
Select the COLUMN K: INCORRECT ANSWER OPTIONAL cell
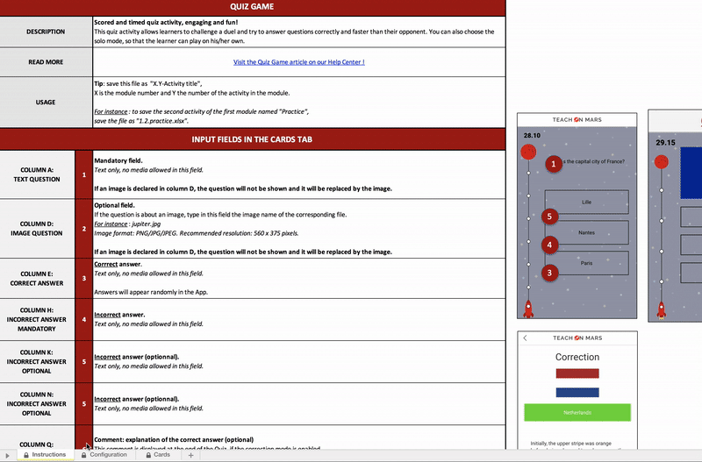coord(37,361)
